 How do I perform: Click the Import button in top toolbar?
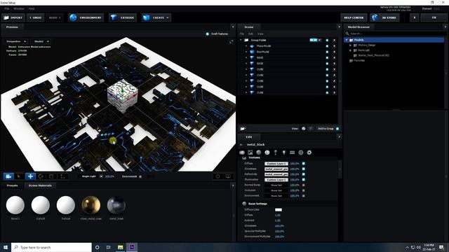(x=13, y=17)
